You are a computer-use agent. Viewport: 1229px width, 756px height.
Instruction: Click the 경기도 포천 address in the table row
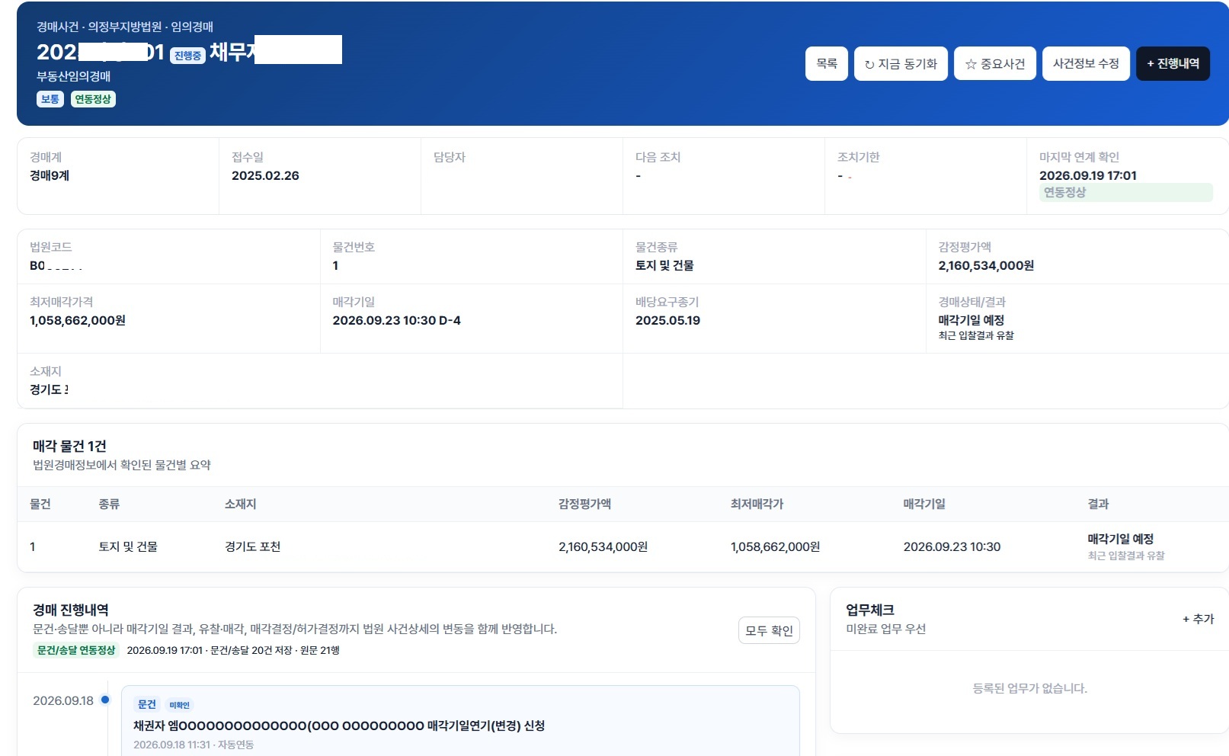pos(252,546)
